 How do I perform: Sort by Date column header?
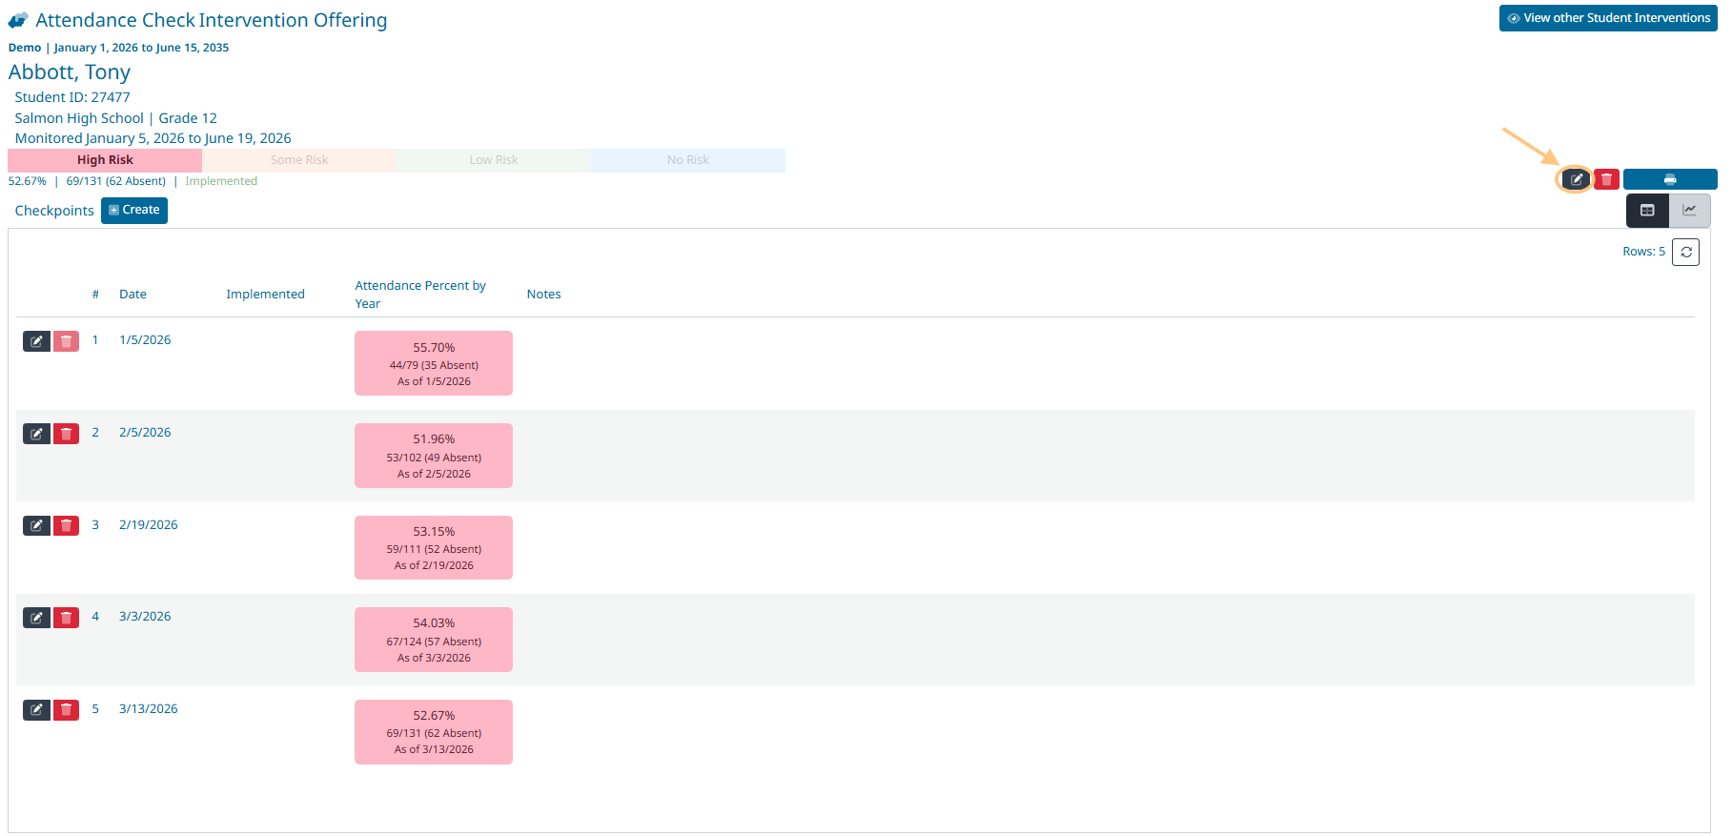pyautogui.click(x=132, y=295)
